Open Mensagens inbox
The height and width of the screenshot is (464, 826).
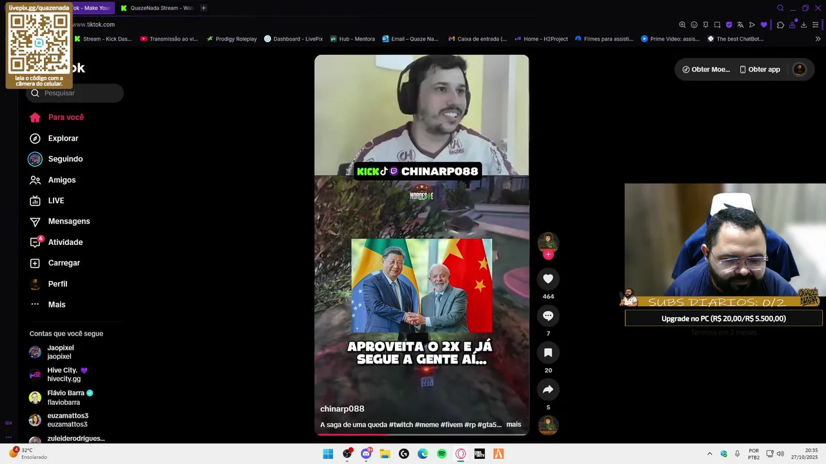59,221
